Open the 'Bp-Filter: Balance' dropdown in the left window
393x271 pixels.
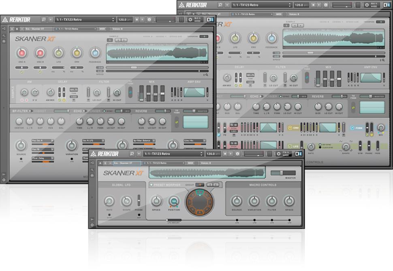click(x=144, y=141)
